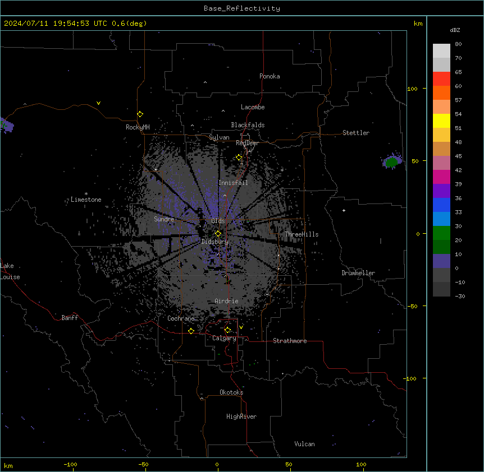Pick the purple 36-39 dBZ legend swatch
The height and width of the screenshot is (472, 484).
441,191
